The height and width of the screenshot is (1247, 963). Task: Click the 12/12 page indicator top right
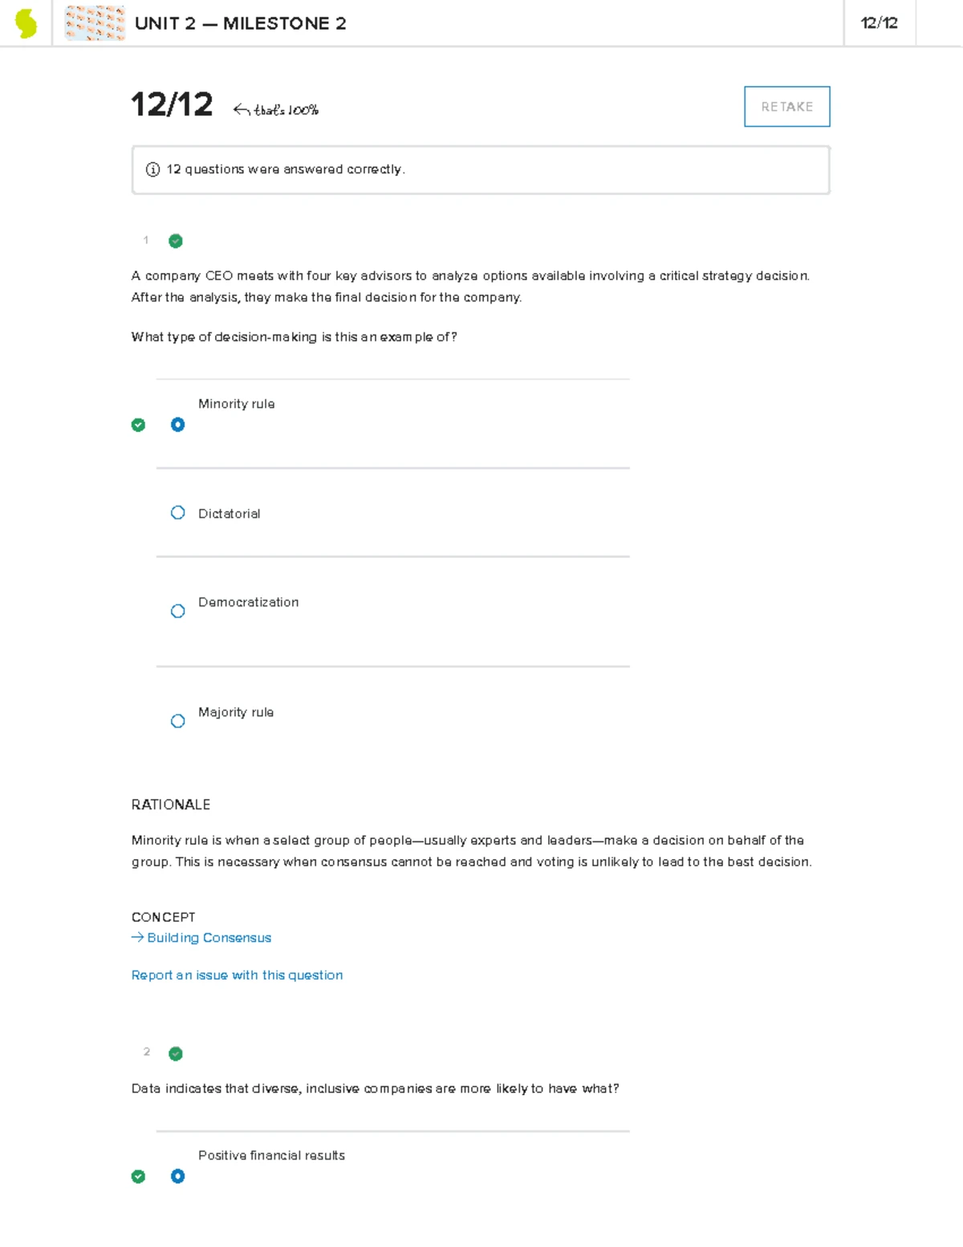pyautogui.click(x=878, y=23)
